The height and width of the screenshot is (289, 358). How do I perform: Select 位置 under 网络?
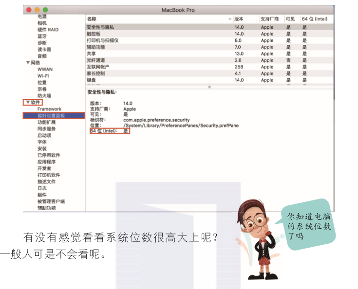42,83
